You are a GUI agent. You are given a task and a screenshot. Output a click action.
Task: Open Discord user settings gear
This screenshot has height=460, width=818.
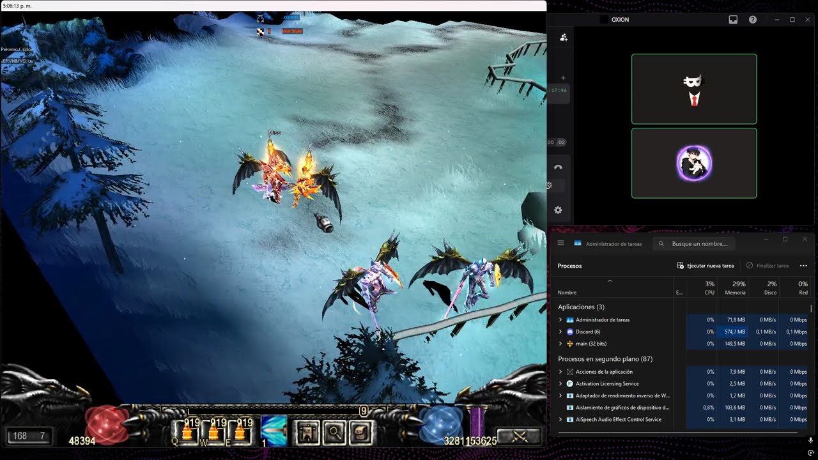pos(558,210)
